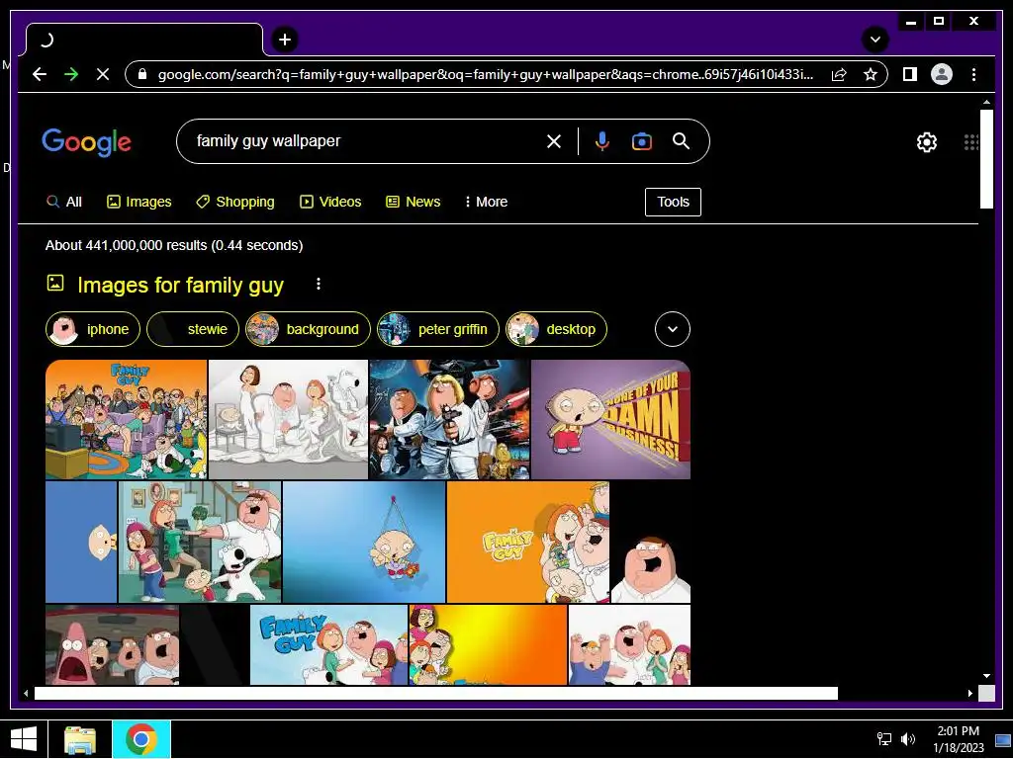Screen dimensions: 1013x759
Task: Filter images by peter griffin chip
Action: point(438,329)
